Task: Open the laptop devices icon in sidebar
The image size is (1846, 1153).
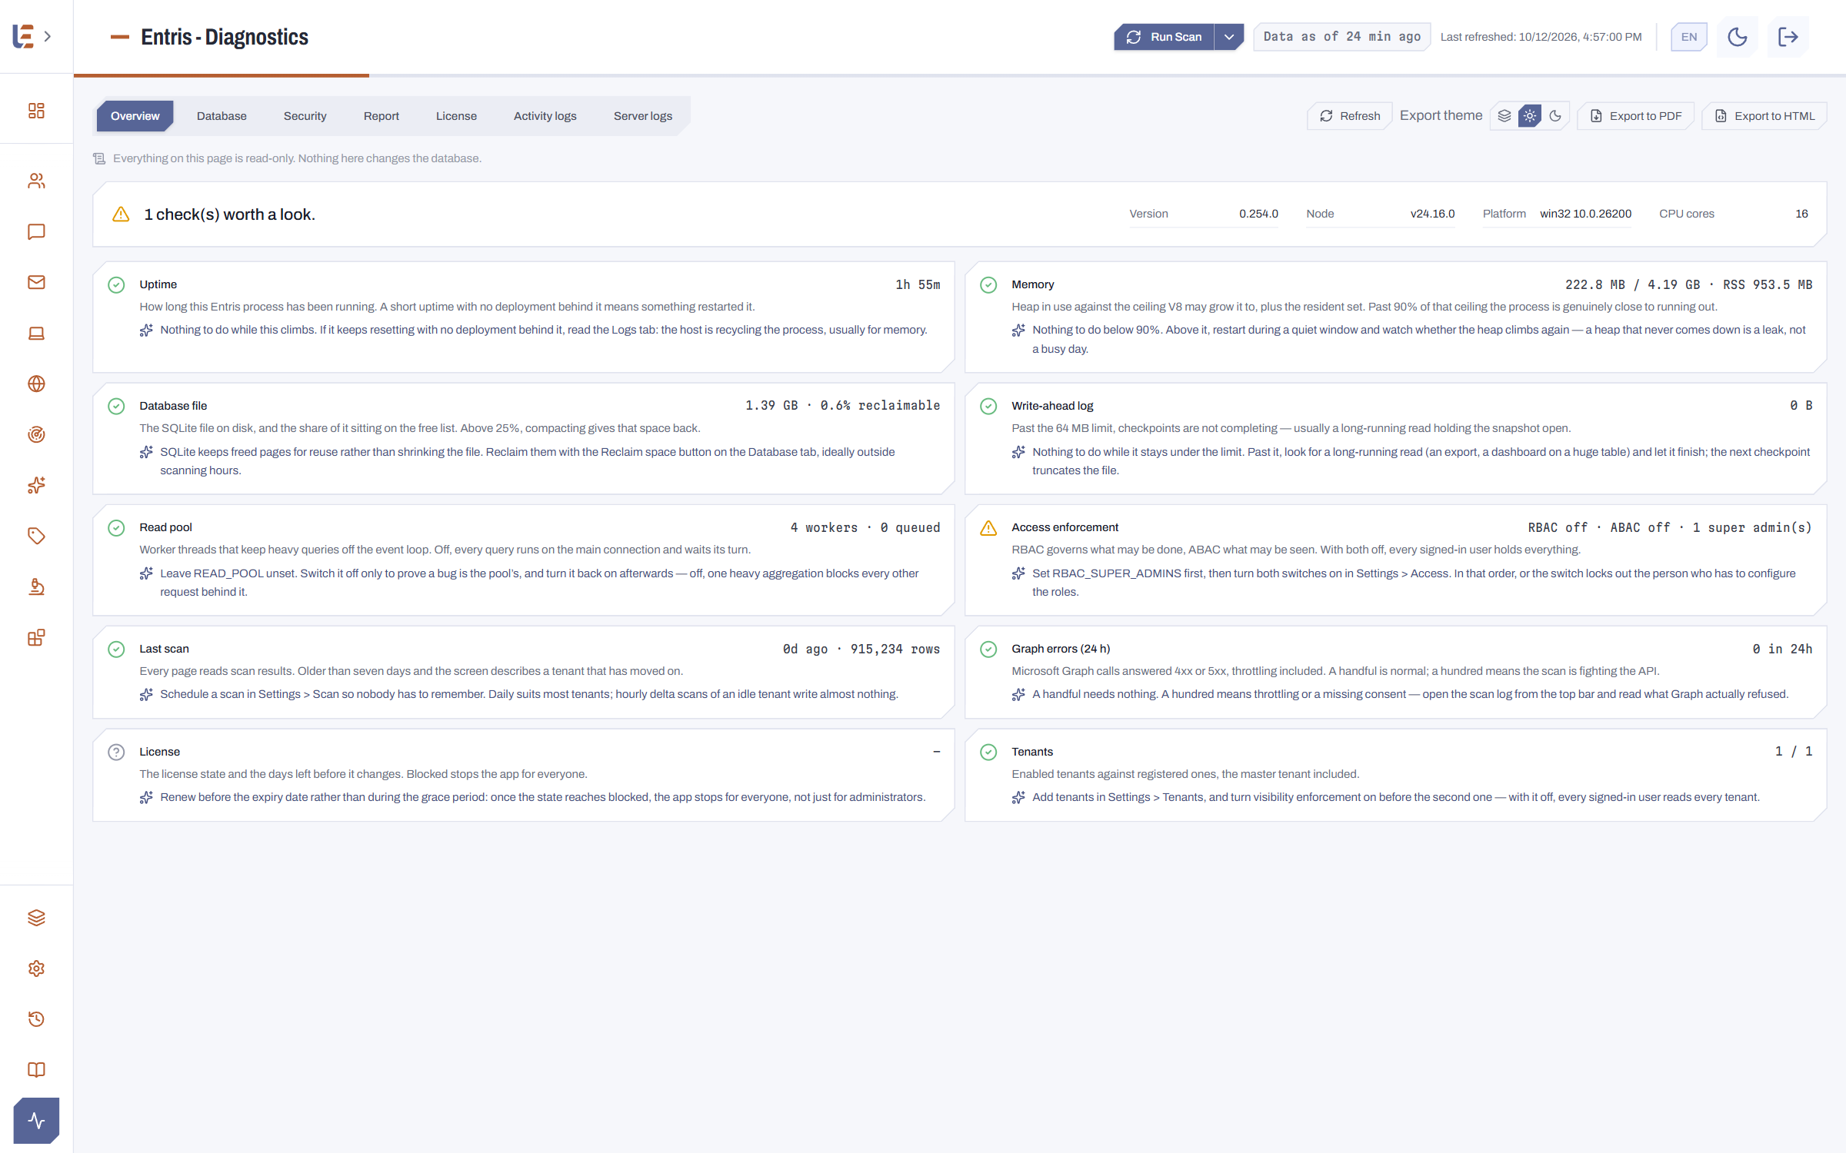Action: (x=36, y=333)
